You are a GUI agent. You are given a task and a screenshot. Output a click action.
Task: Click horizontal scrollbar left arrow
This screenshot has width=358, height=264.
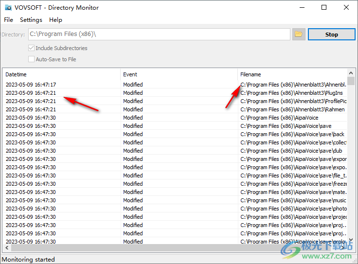tap(7, 248)
